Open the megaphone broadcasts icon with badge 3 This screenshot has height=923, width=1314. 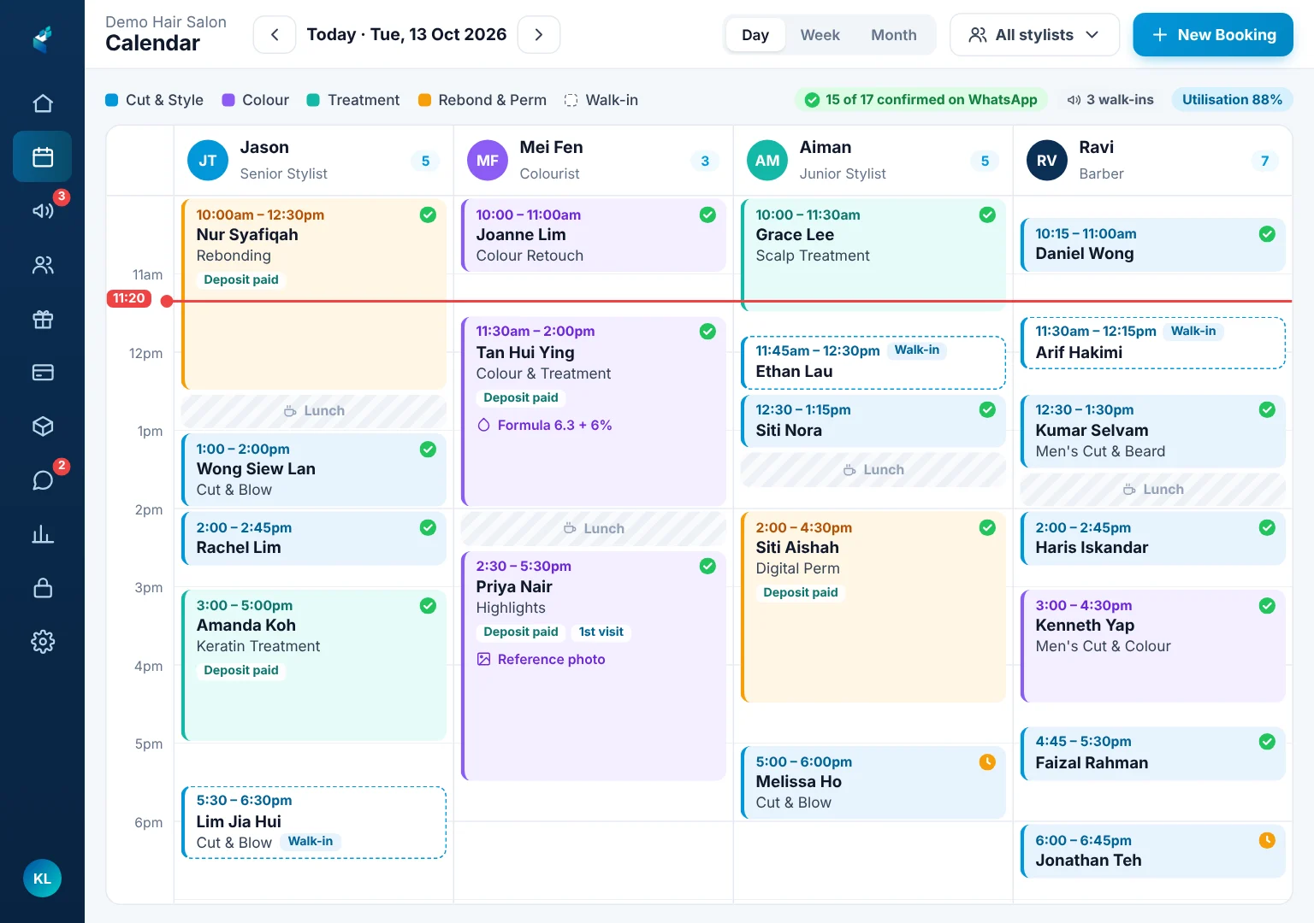(43, 210)
